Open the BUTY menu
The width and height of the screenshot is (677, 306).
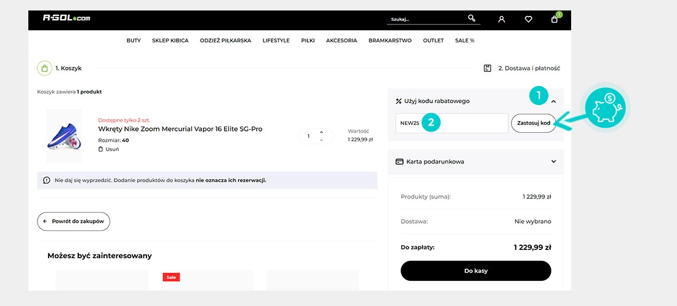[134, 41]
